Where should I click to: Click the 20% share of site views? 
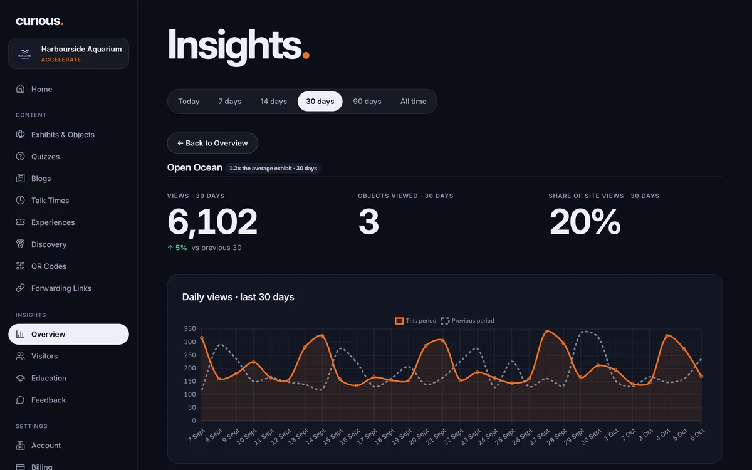(x=585, y=222)
